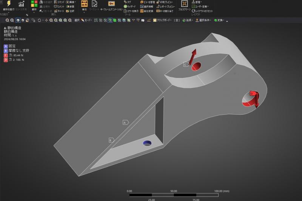The image size is (302, 201).
Task: Expand the 選択条件 dropdown
Action: click(203, 20)
